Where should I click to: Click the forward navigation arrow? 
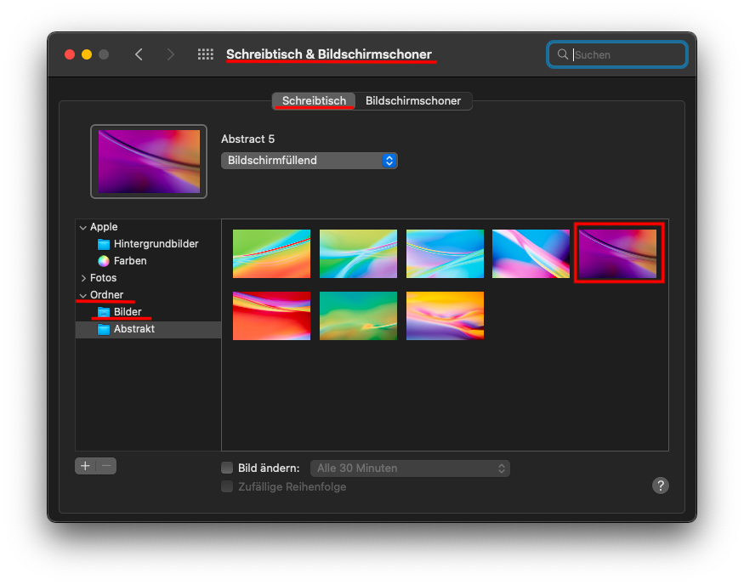(x=171, y=54)
